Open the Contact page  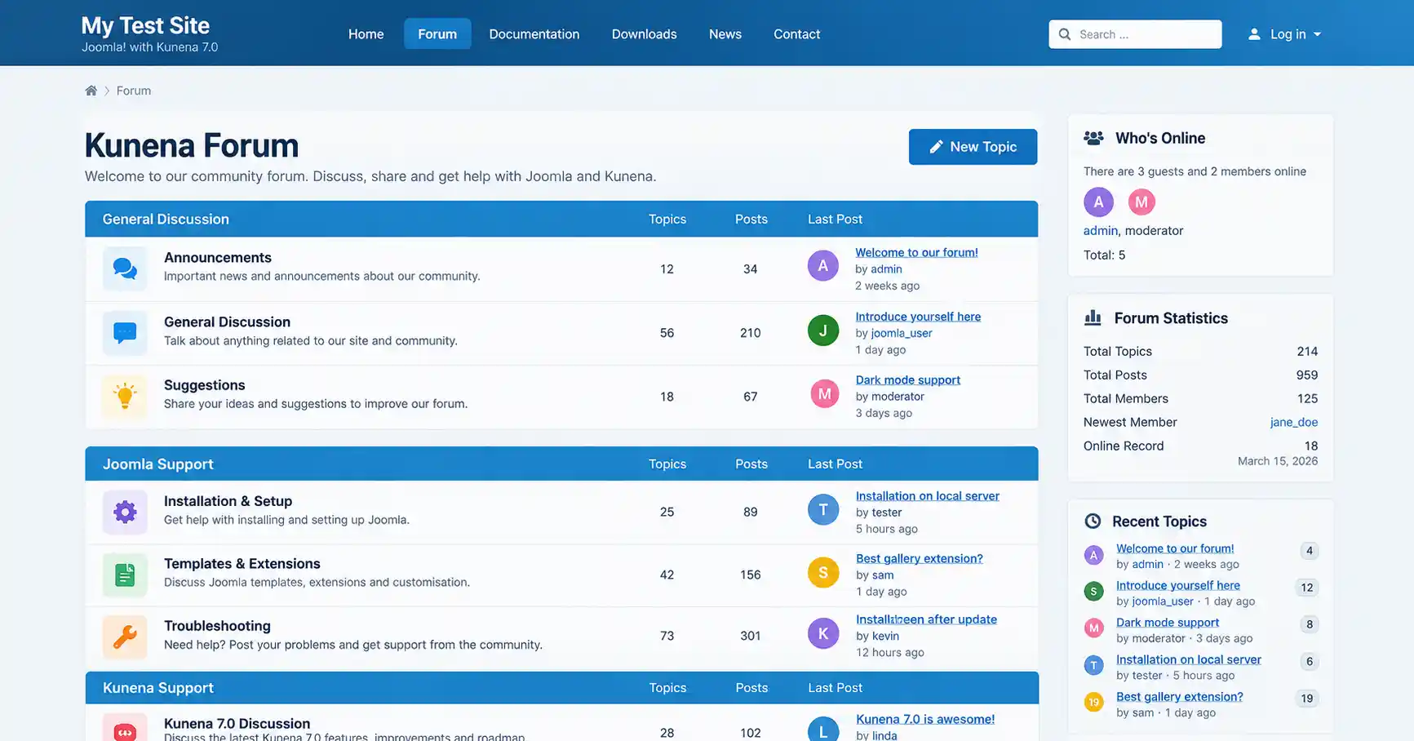click(x=797, y=34)
